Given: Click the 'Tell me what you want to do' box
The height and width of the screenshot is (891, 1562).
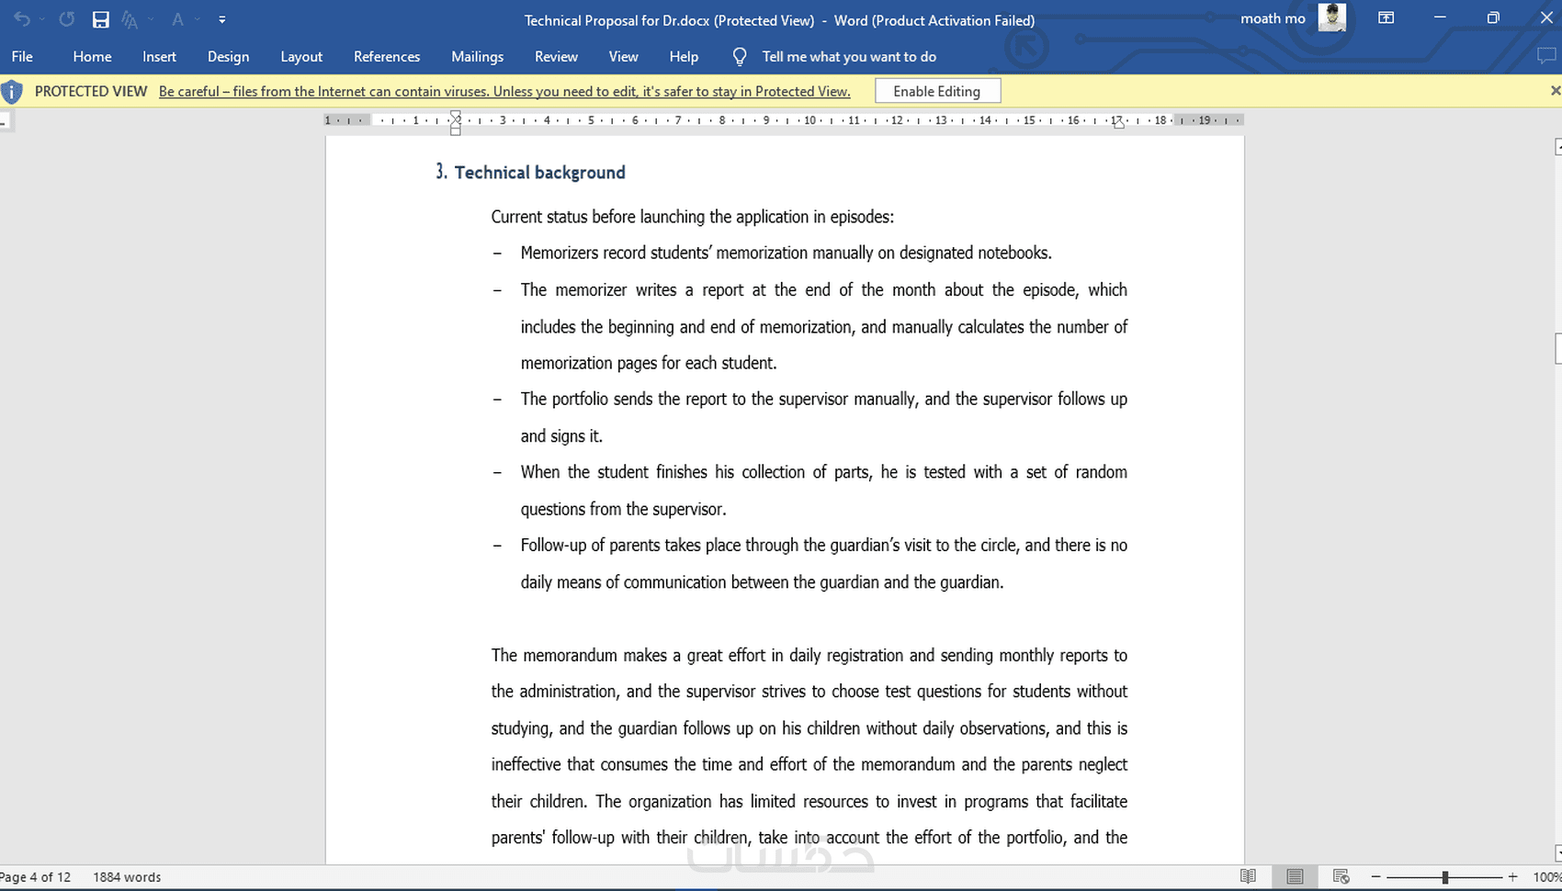Looking at the screenshot, I should [849, 57].
